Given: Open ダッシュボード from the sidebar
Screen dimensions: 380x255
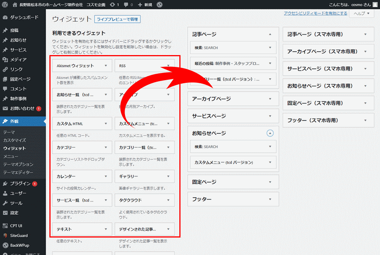Looking at the screenshot, I should 24,17.
